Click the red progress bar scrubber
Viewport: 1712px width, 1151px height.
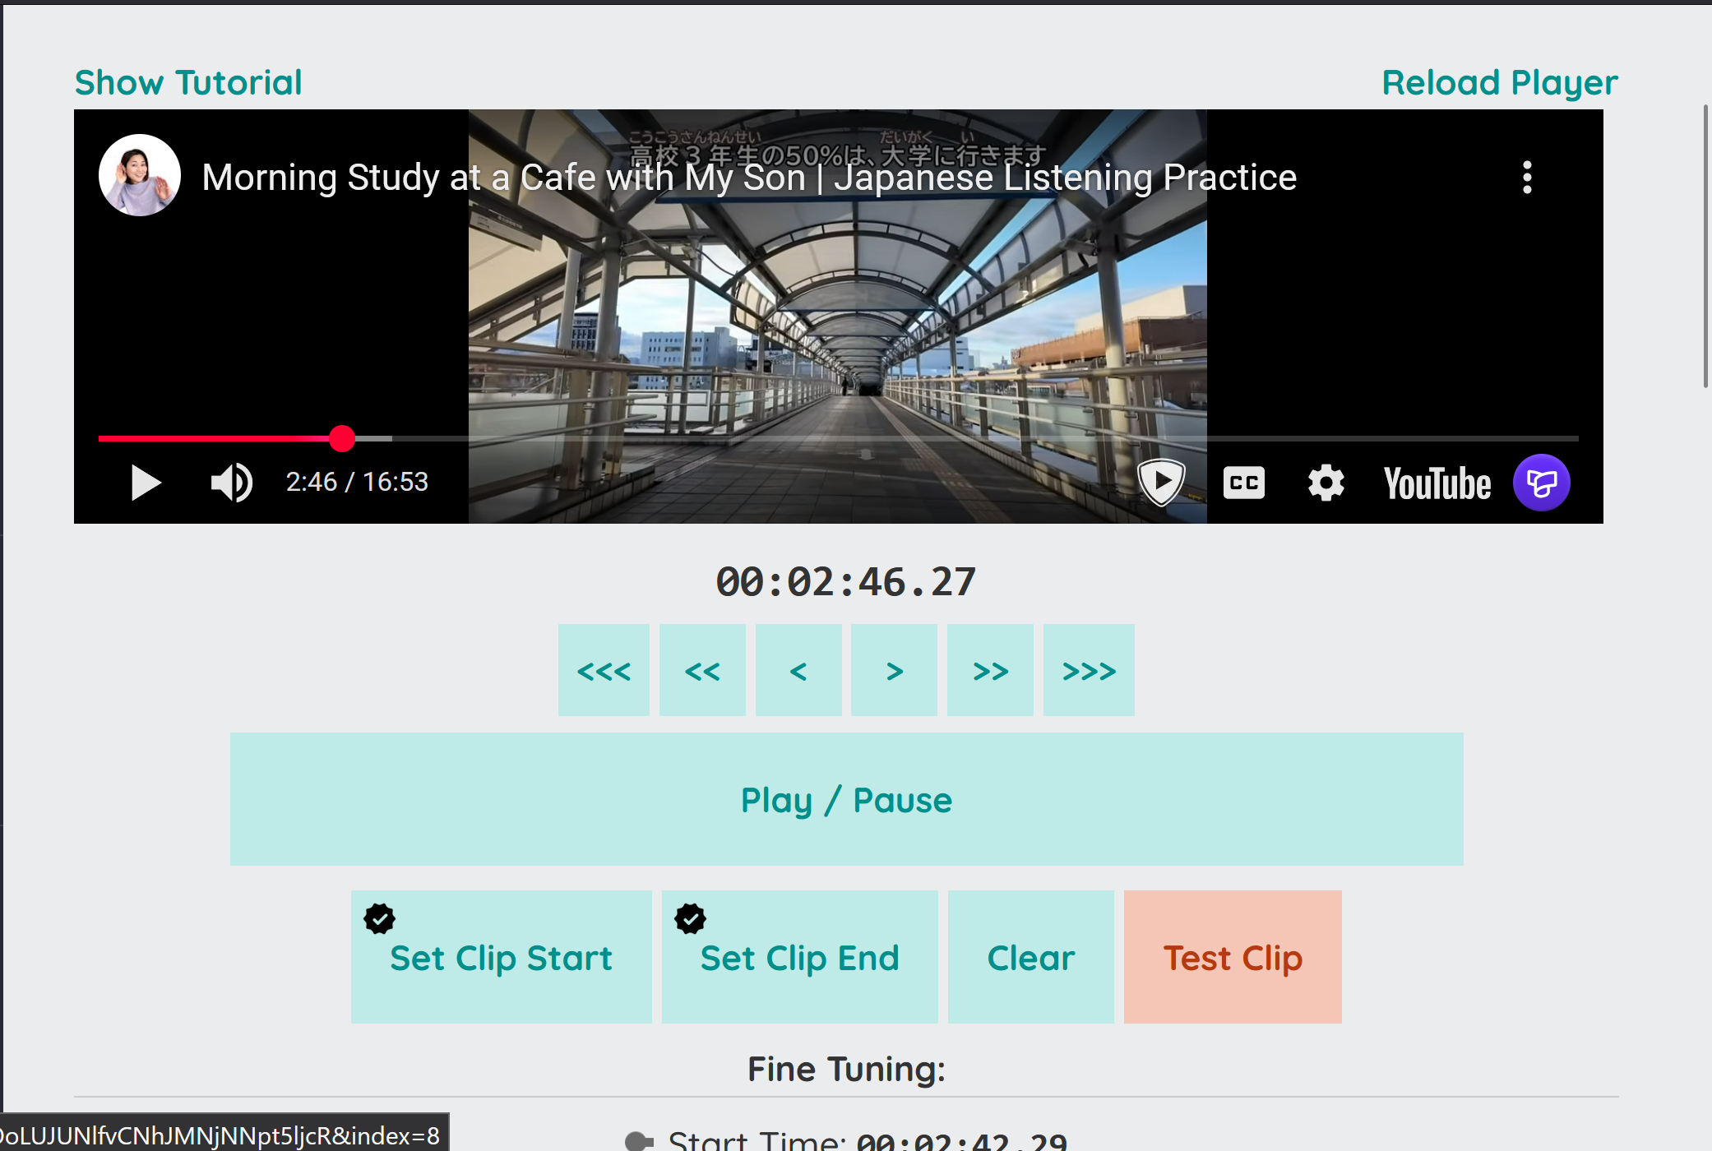pos(342,438)
